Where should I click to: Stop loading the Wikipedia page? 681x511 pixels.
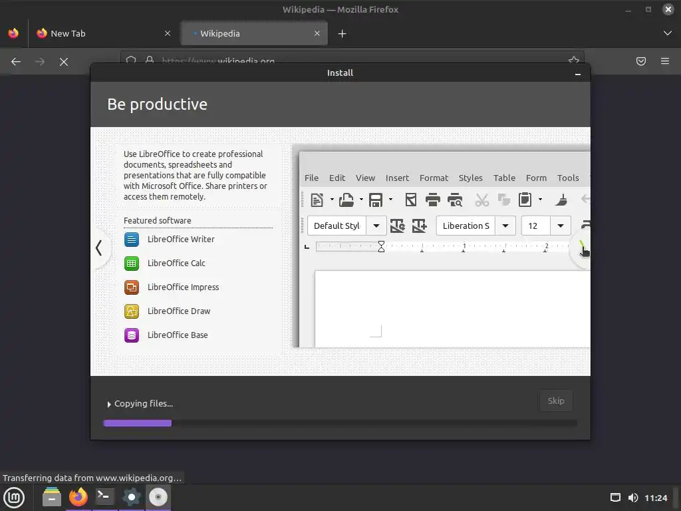[64, 62]
